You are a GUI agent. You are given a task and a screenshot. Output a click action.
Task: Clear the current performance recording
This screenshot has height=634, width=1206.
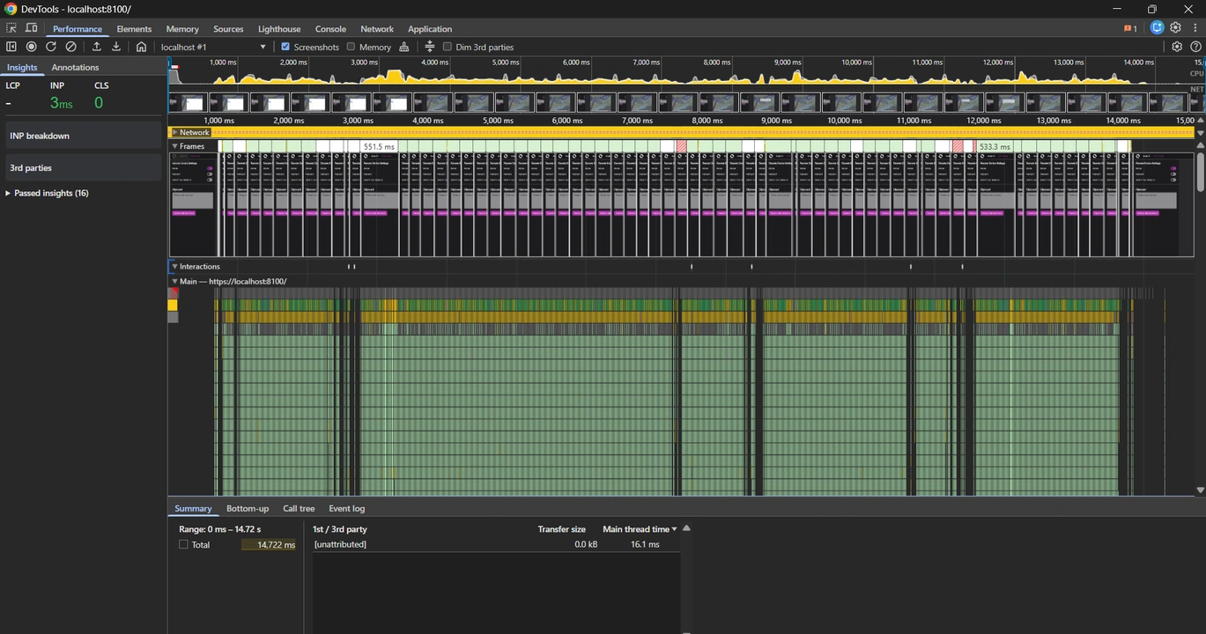point(71,47)
